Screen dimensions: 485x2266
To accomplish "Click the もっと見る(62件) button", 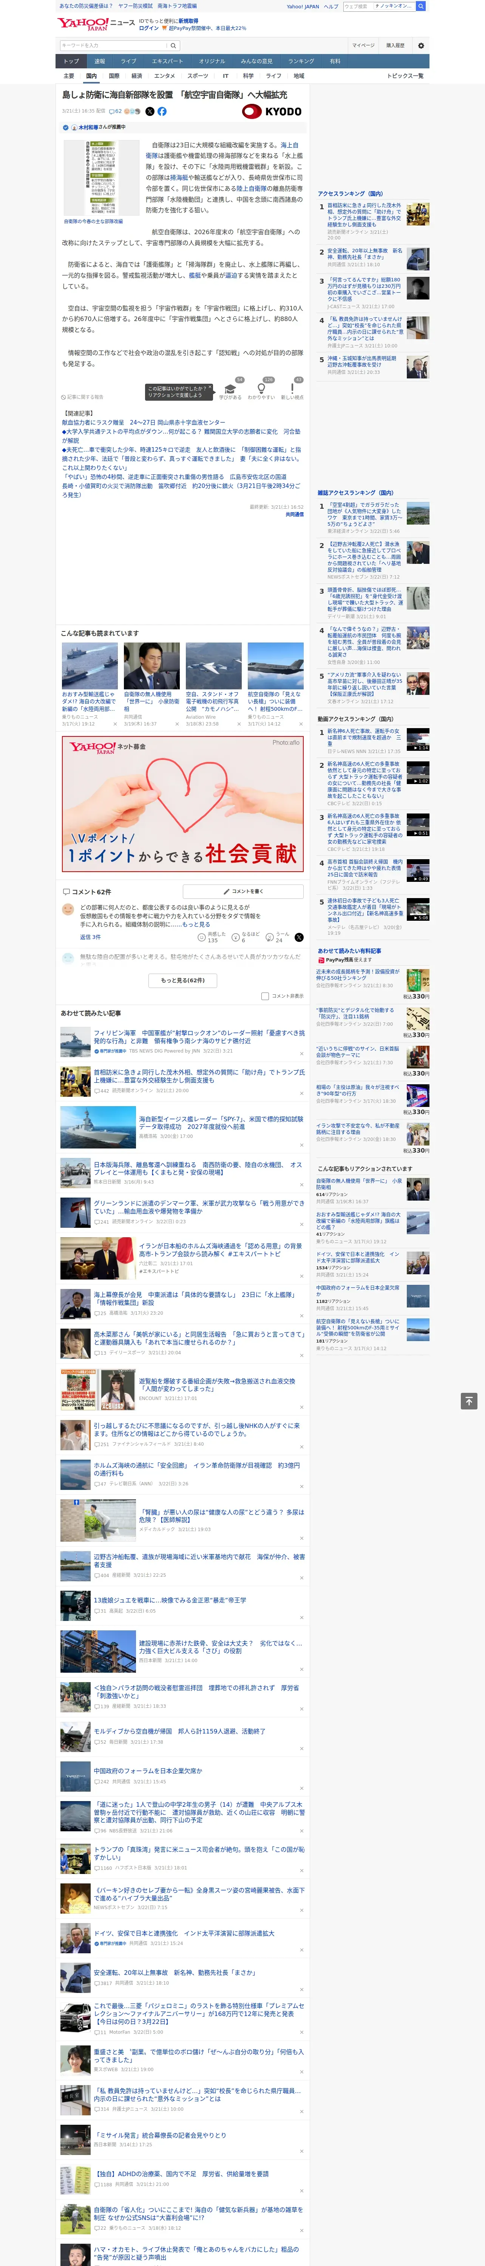I will (183, 980).
